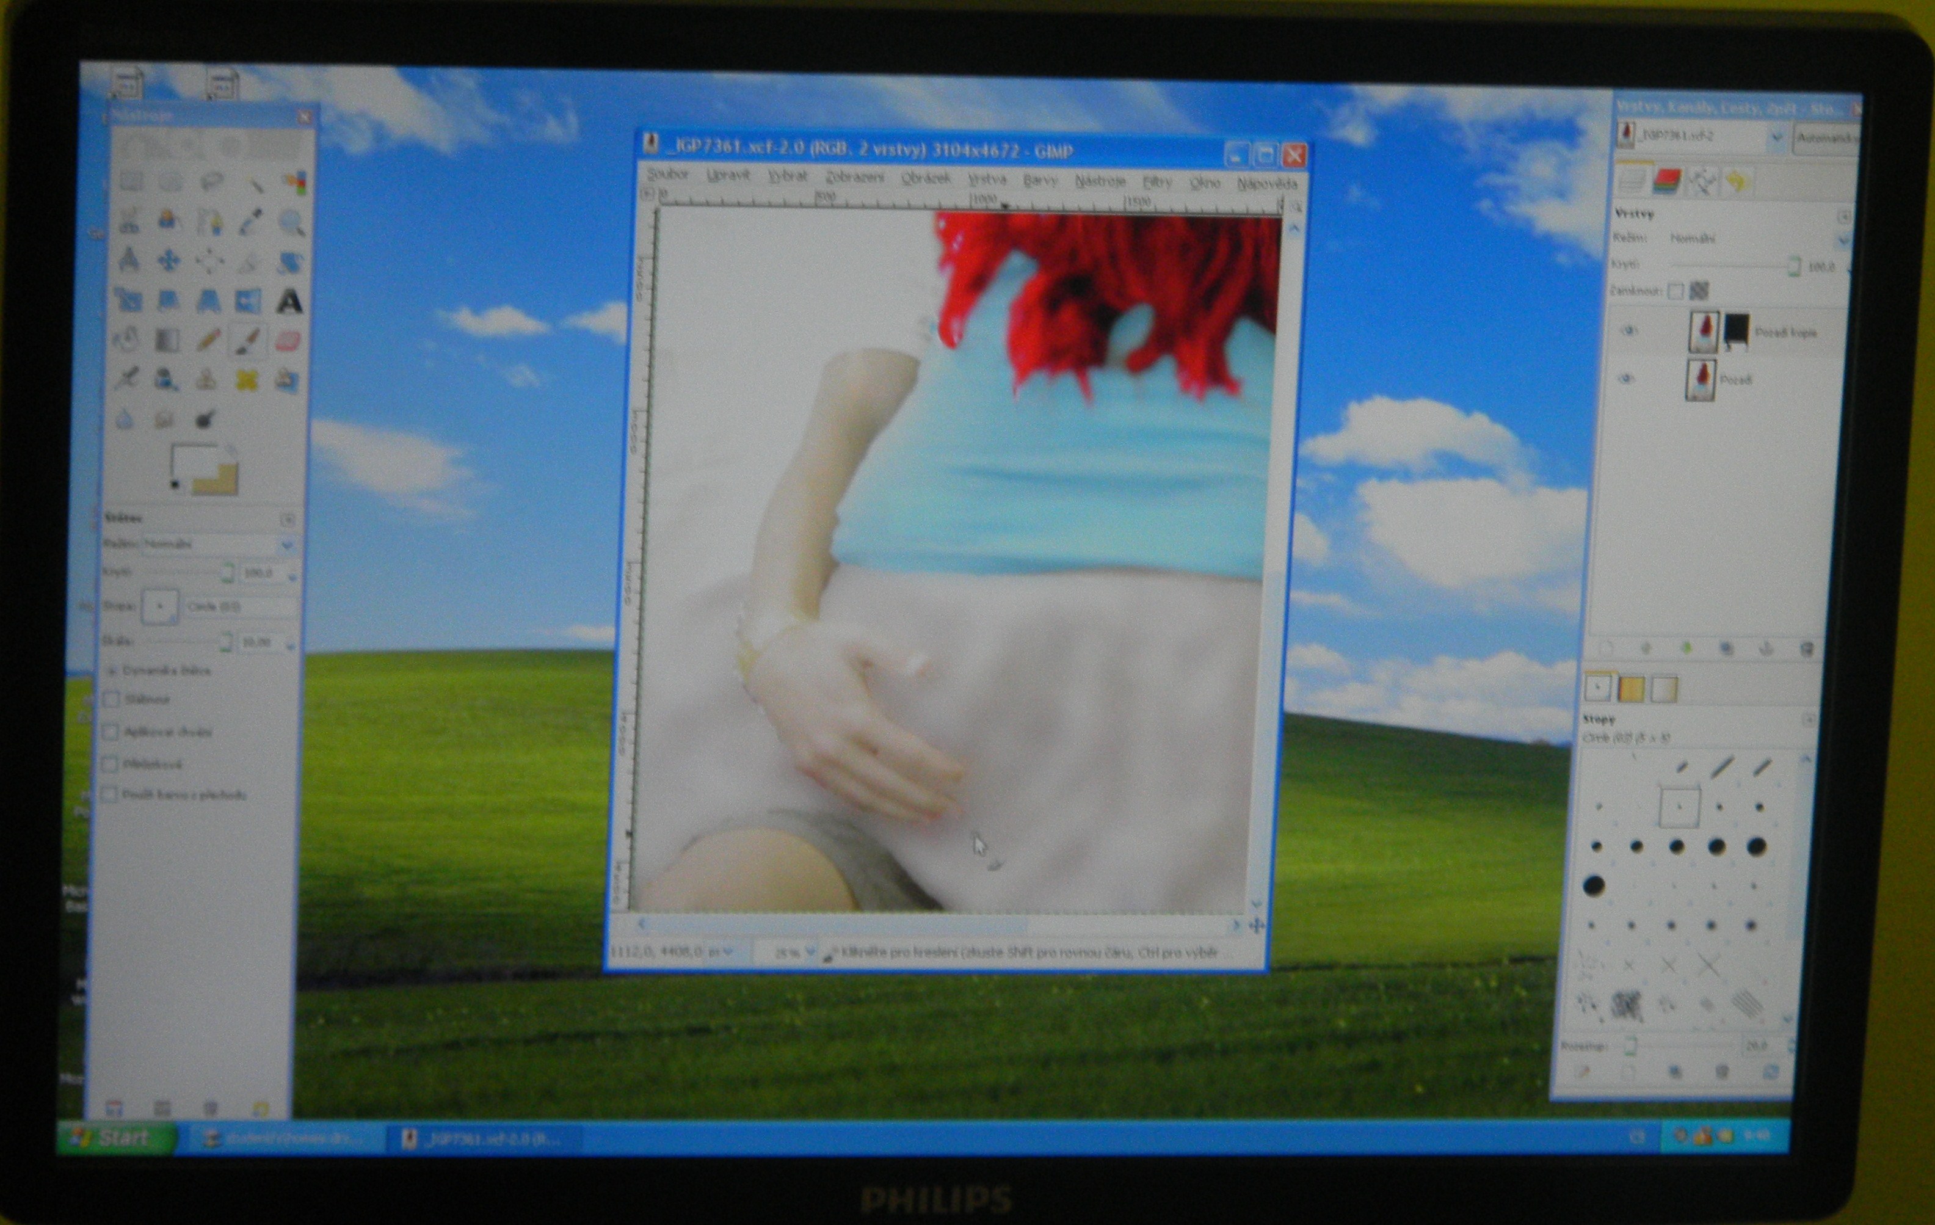Check the Použít barvu z přechodu option
1935x1225 pixels.
(110, 795)
